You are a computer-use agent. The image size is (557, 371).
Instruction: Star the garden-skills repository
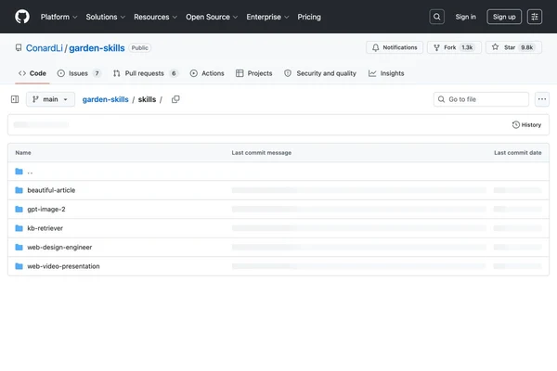pyautogui.click(x=513, y=47)
